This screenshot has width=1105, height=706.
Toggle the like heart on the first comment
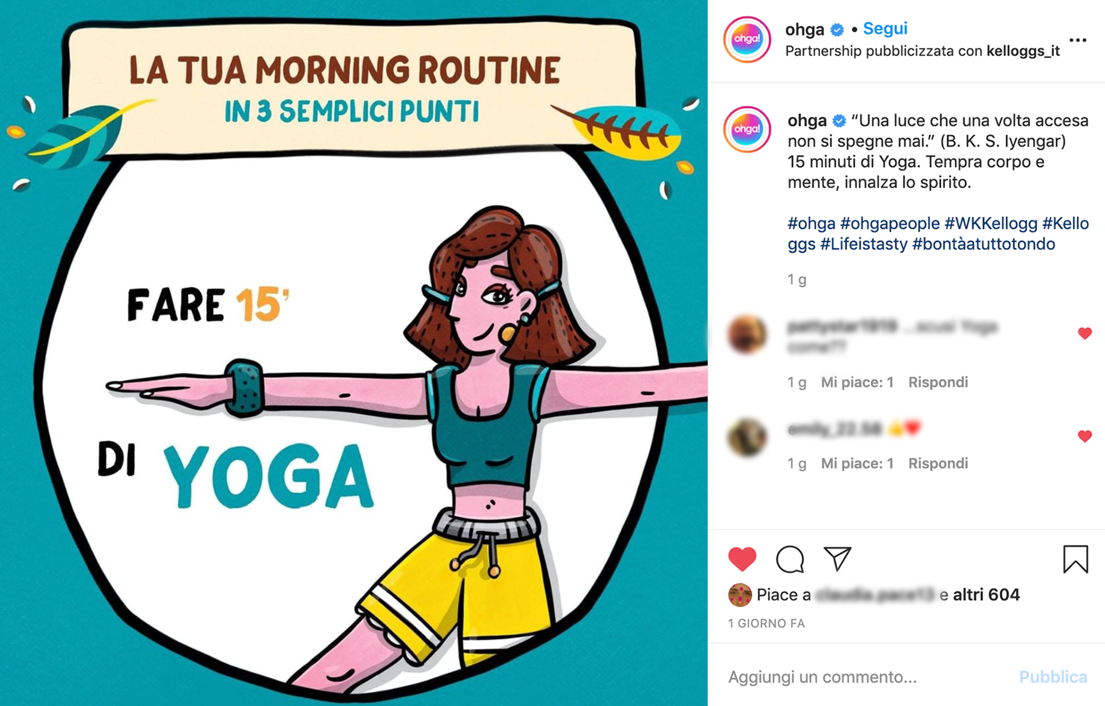[1085, 333]
